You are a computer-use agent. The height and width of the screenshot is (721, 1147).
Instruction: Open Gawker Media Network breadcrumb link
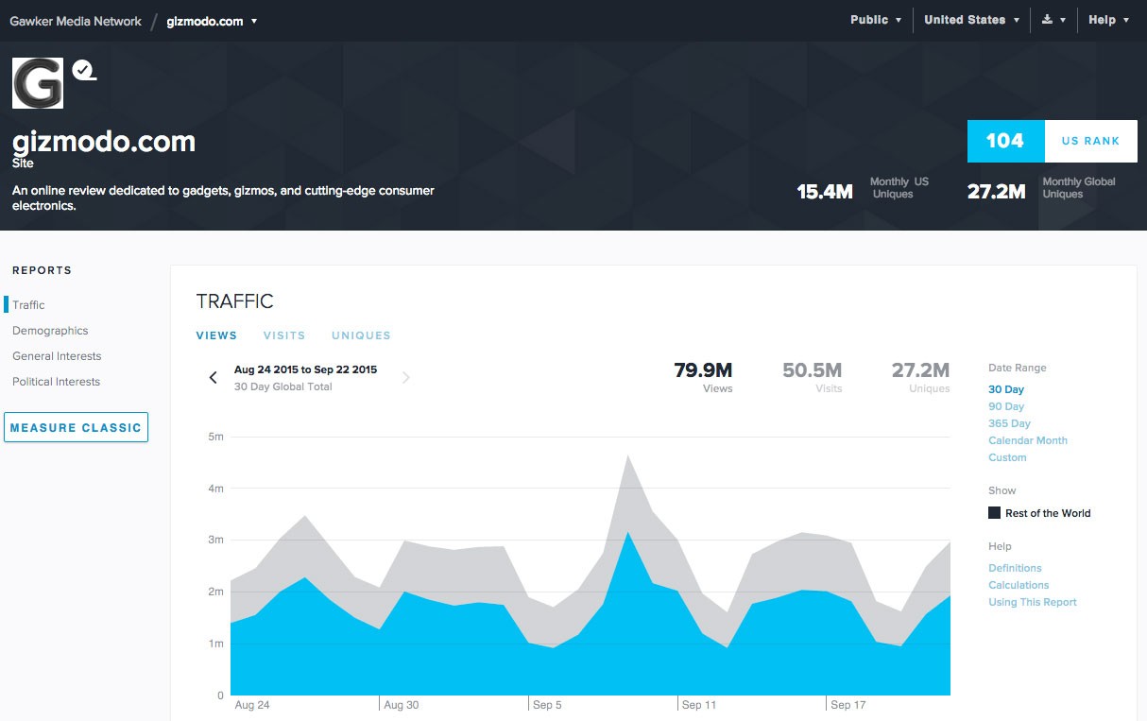[76, 21]
